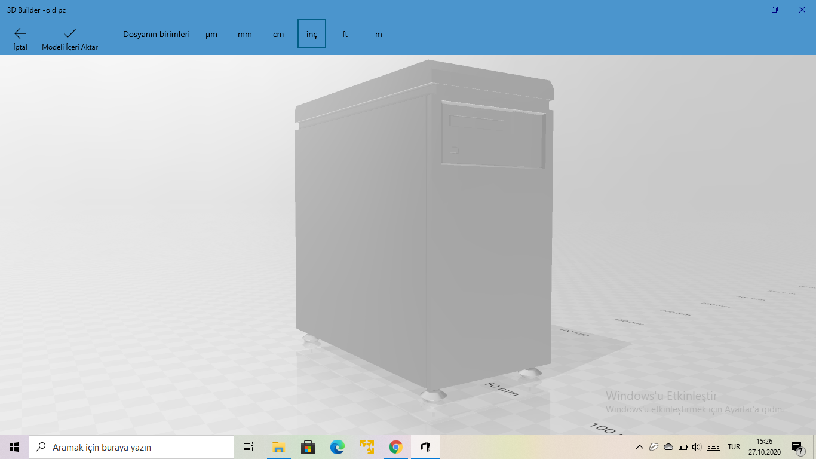The width and height of the screenshot is (816, 459).
Task: Open the yellow arrows app on taskbar
Action: tap(367, 447)
